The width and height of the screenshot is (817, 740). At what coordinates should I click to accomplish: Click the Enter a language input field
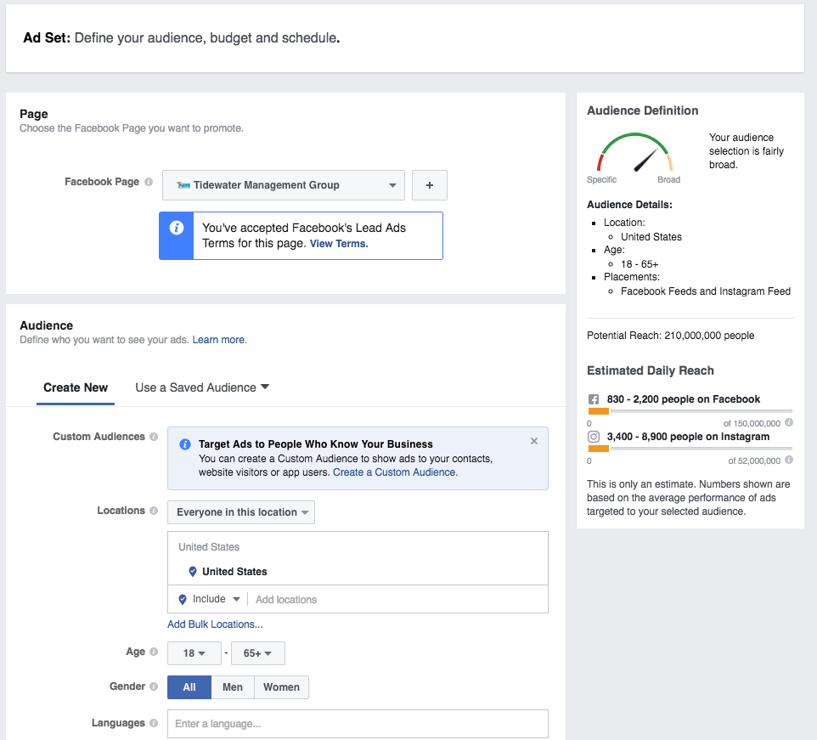[x=358, y=724]
